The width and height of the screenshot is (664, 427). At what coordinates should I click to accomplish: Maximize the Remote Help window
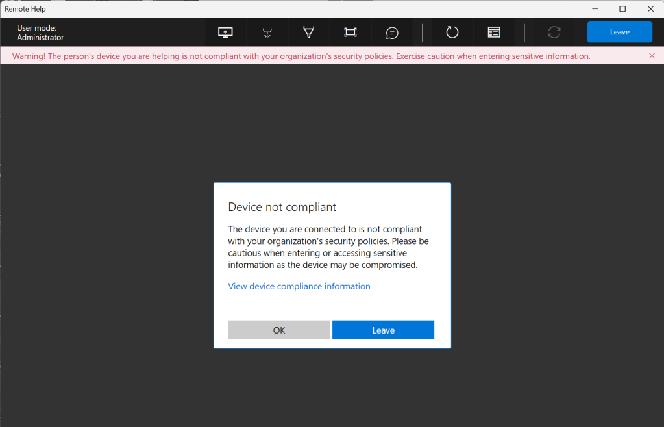click(622, 9)
